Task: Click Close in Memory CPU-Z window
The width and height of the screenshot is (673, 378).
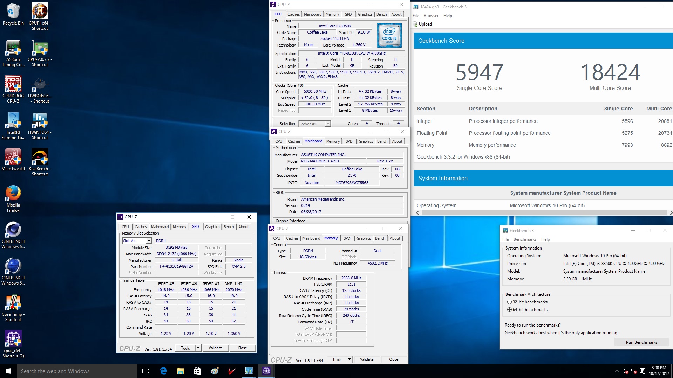Action: pos(394,359)
